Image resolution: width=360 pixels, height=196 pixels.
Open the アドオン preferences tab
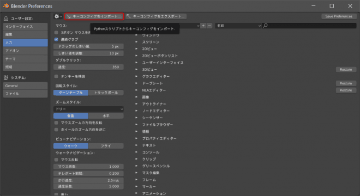point(26,51)
